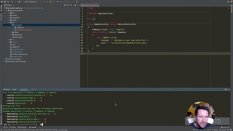Open editor tabs three-dot menu
233x131 pixels.
(229, 5)
